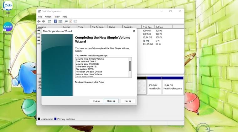Sort by the Type column header

[x=84, y=27]
